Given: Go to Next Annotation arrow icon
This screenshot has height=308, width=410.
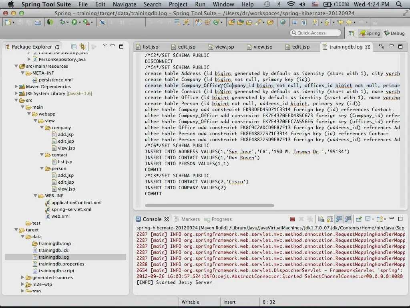Looking at the screenshot, I should [x=316, y=22].
